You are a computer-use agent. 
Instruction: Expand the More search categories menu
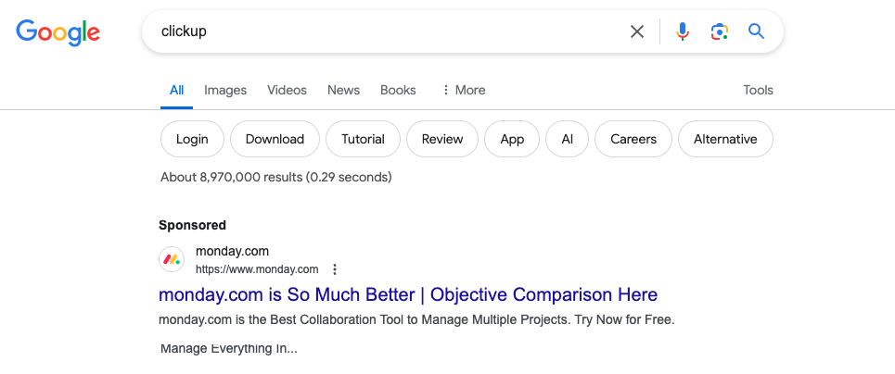coord(464,90)
